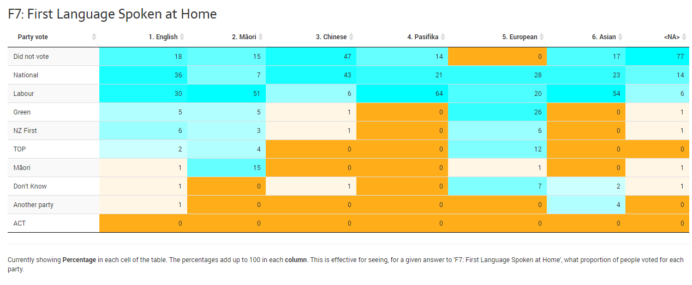Click sort arrows next to 1. English

[182, 37]
